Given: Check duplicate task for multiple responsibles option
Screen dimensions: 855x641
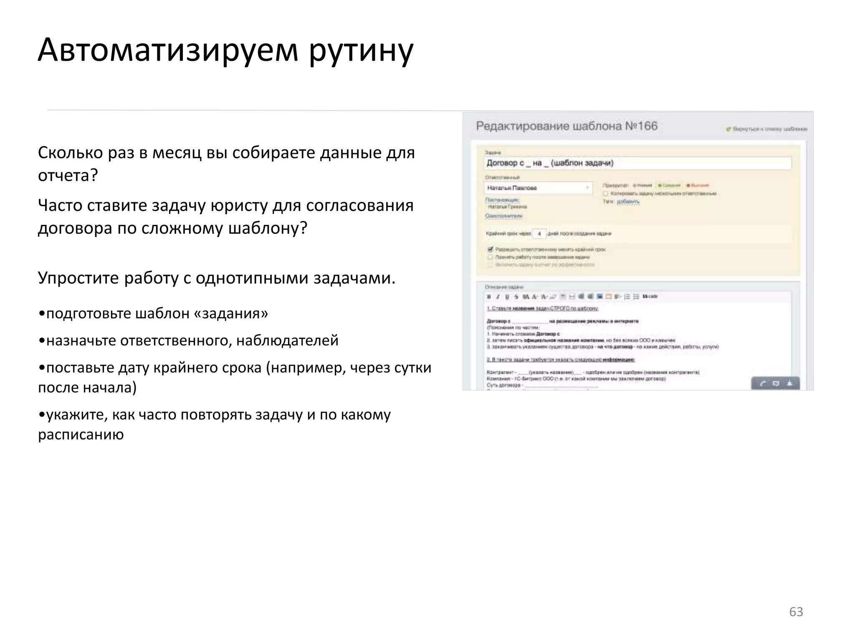Looking at the screenshot, I should 605,194.
